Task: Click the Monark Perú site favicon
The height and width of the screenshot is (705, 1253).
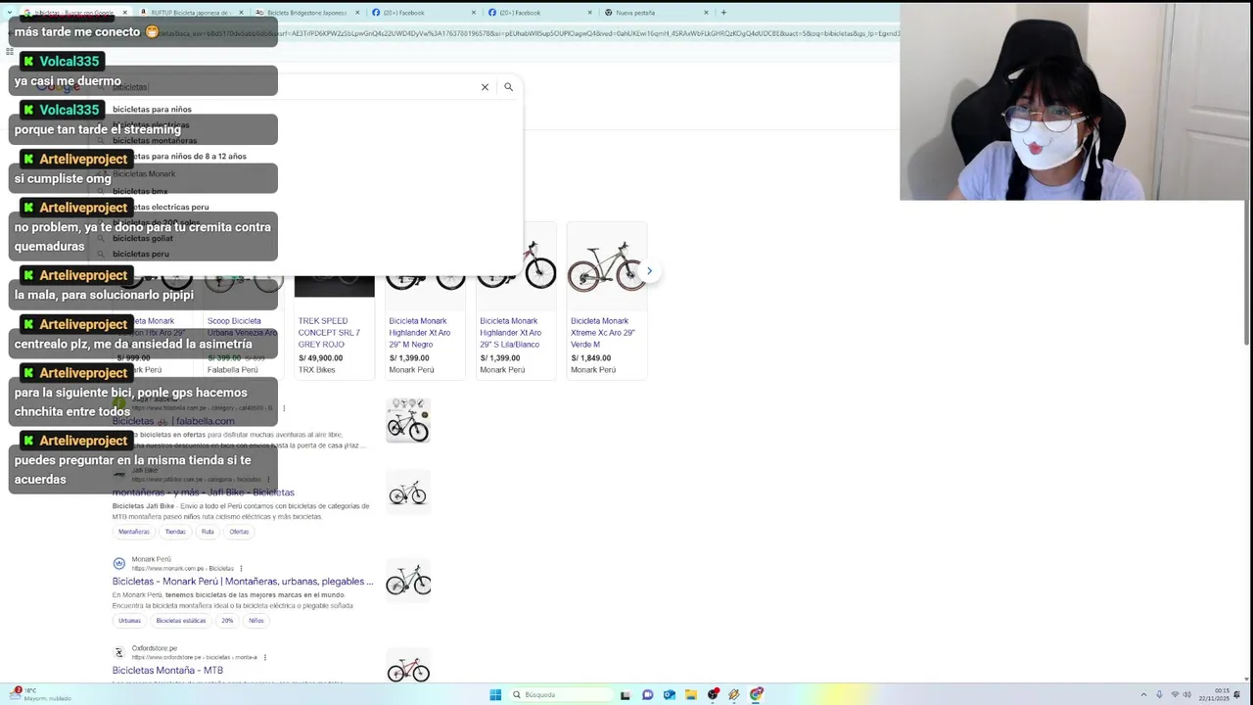Action: [119, 563]
